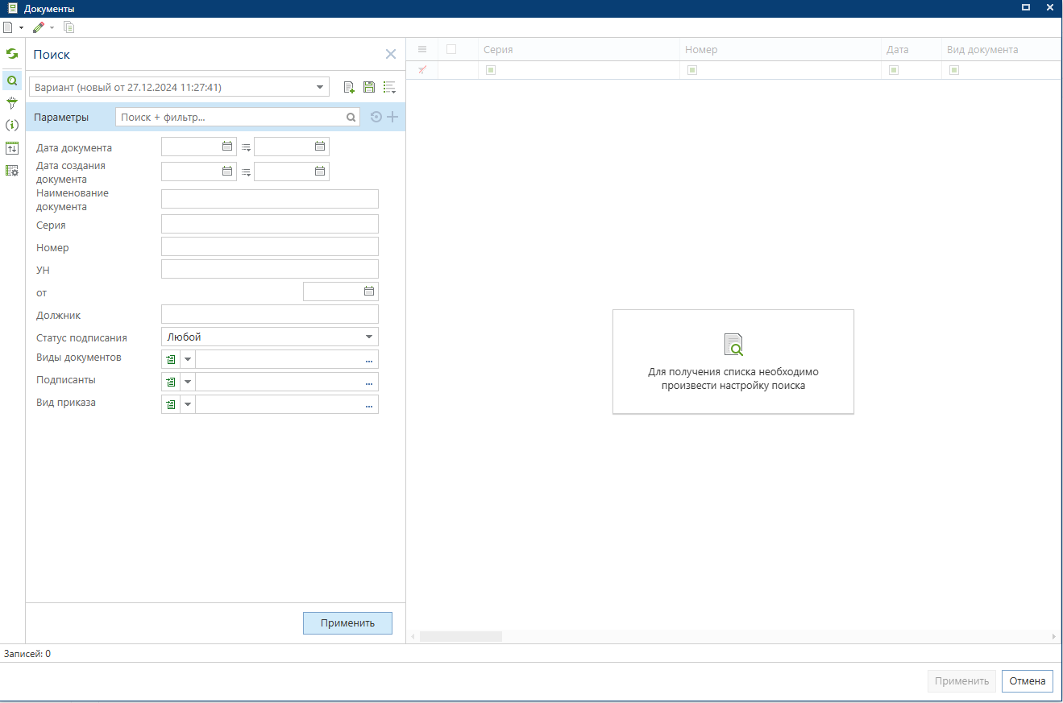
Task: Expand the Вариант search variant combo box
Action: pos(320,87)
